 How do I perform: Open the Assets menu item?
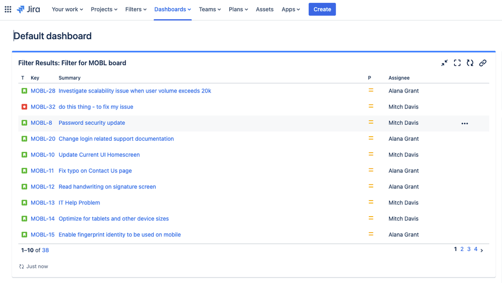pyautogui.click(x=264, y=9)
